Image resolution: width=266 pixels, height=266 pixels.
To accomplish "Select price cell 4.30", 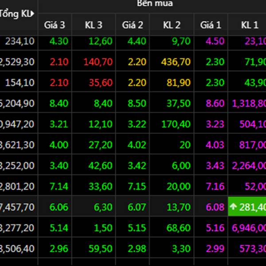I will point(59,41).
